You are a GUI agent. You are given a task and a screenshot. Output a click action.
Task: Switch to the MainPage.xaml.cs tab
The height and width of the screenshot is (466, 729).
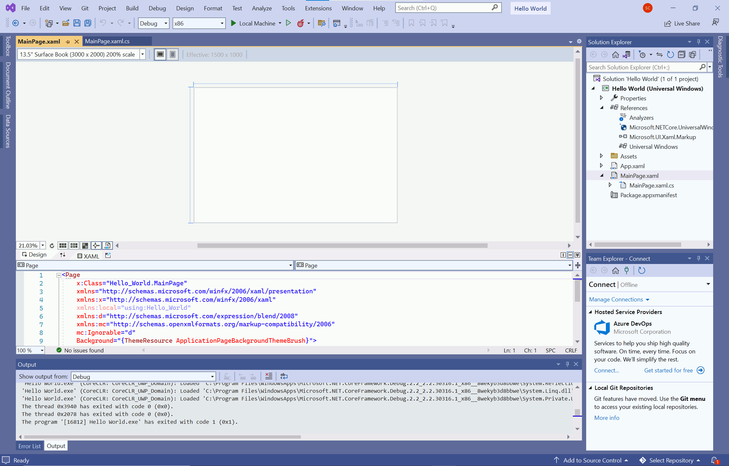(107, 41)
